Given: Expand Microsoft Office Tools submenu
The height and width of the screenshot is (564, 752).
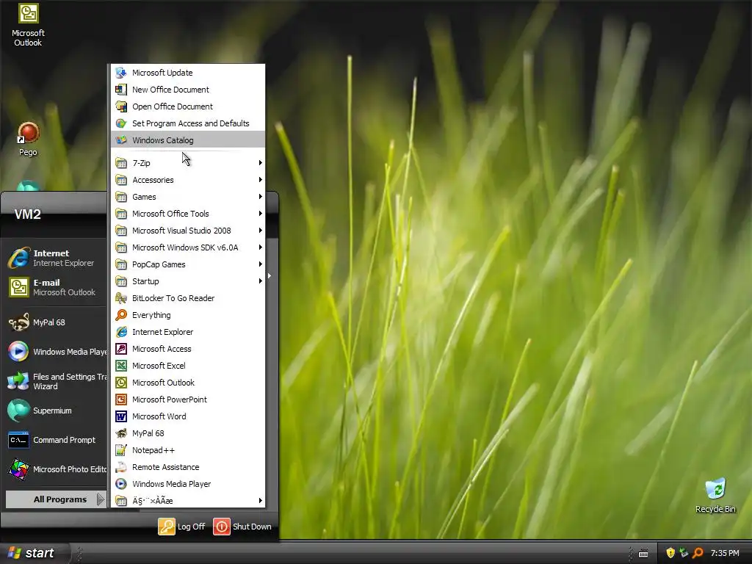Looking at the screenshot, I should click(188, 214).
